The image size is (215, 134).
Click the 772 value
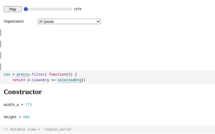coord(29,105)
